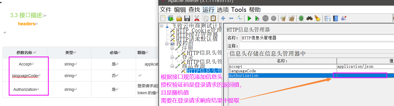Open JMeter templates icon

171,19
